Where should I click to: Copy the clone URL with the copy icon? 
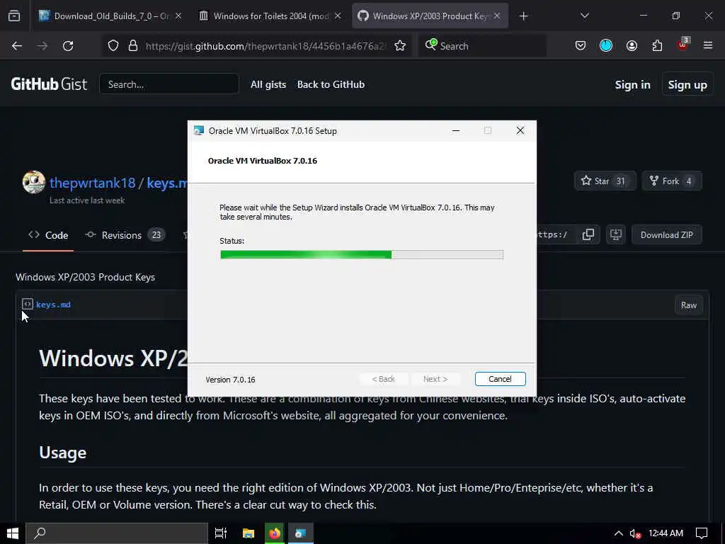click(588, 235)
